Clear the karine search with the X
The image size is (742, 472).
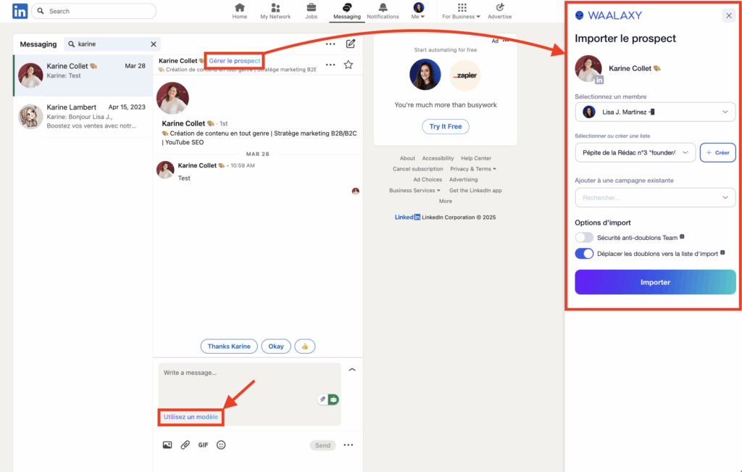(153, 44)
